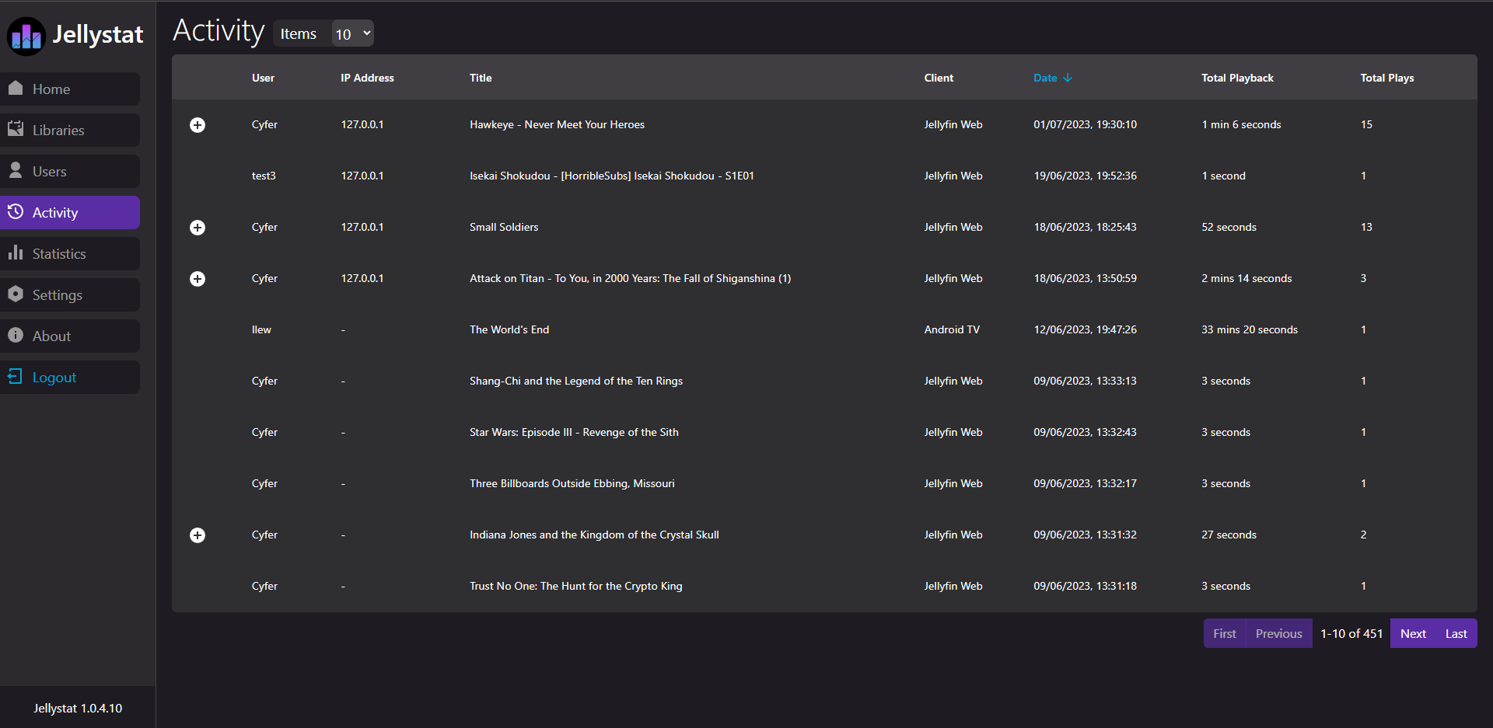Click the Settings gear icon
This screenshot has width=1493, height=728.
(16, 294)
